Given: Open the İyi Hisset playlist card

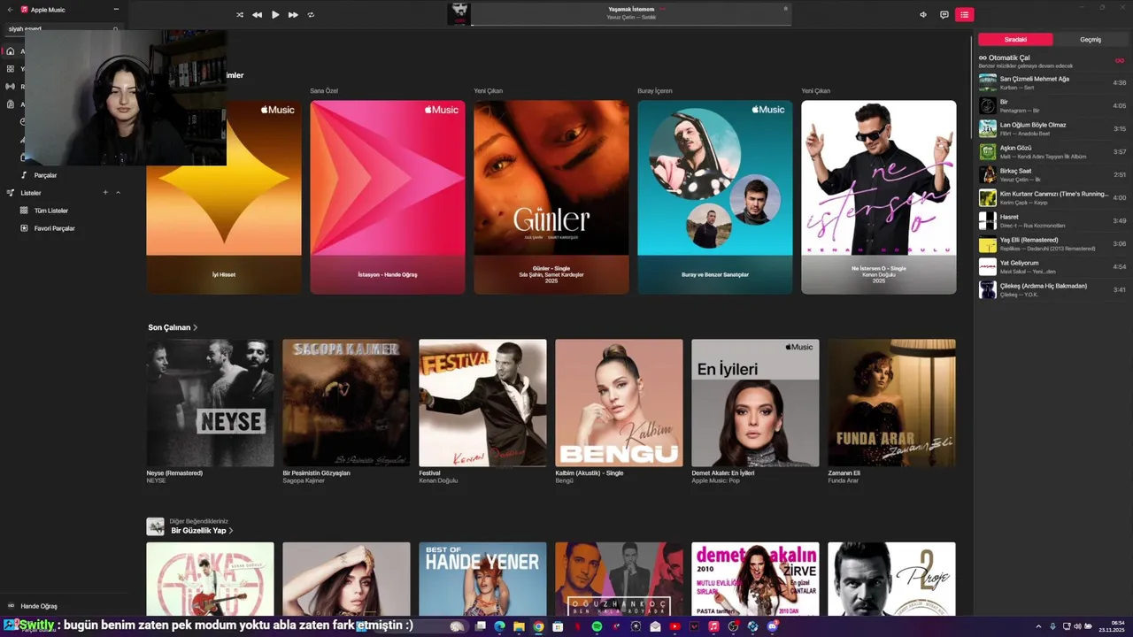Looking at the screenshot, I should point(224,197).
